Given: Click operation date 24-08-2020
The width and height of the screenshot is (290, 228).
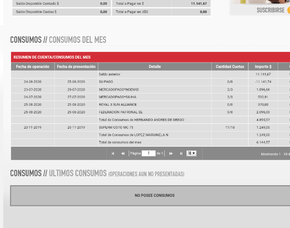Looking at the screenshot, I should point(33,82).
